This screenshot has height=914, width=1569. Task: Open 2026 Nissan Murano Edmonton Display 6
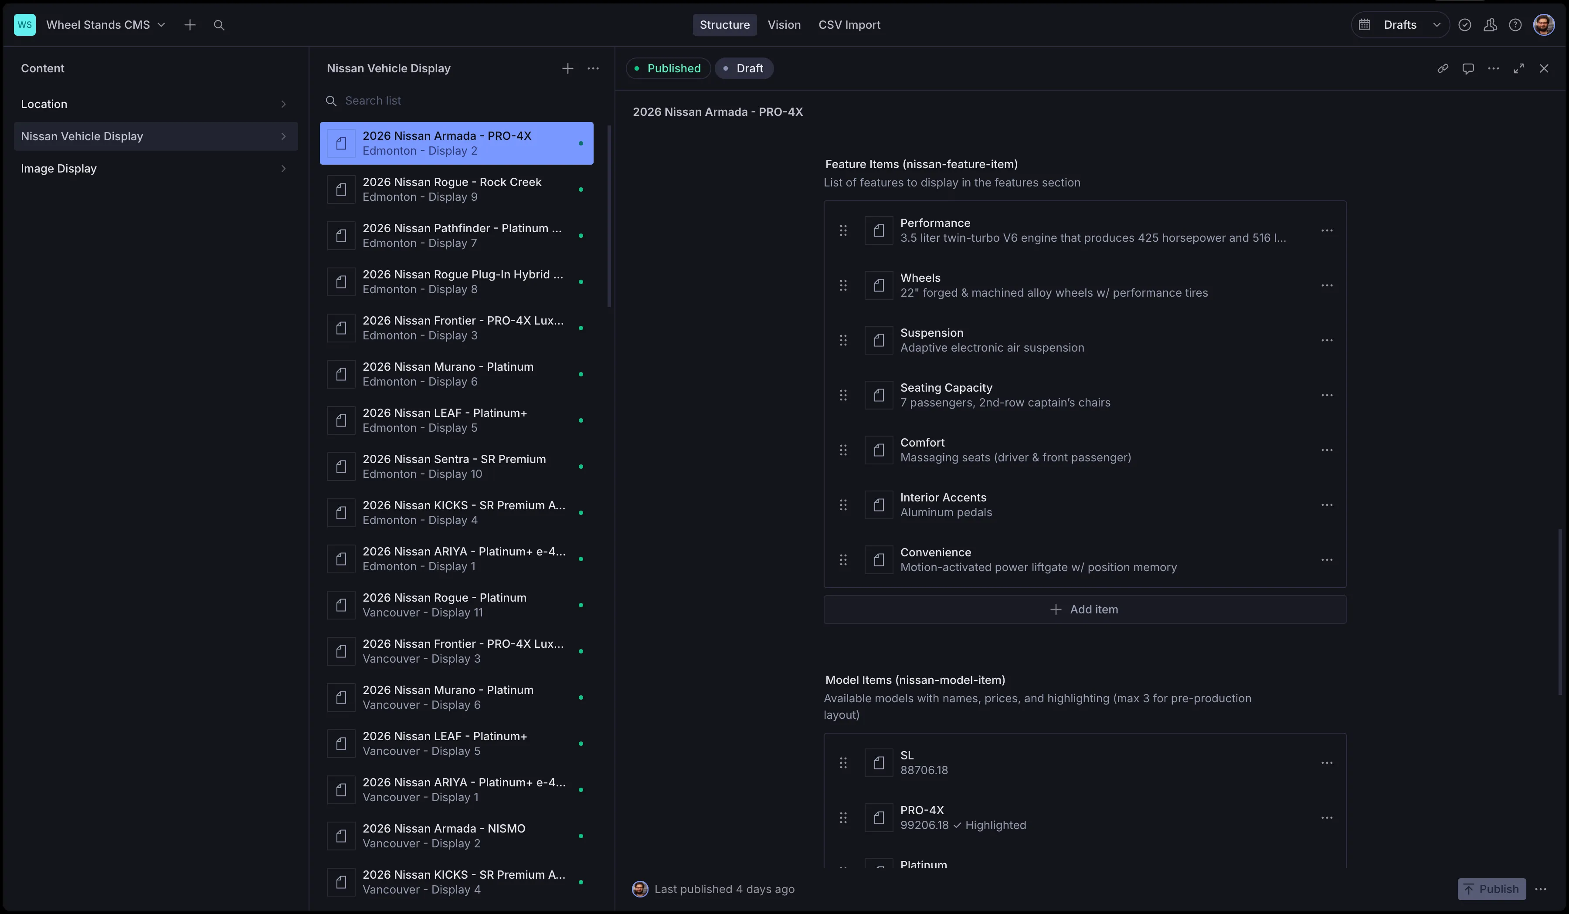[456, 374]
